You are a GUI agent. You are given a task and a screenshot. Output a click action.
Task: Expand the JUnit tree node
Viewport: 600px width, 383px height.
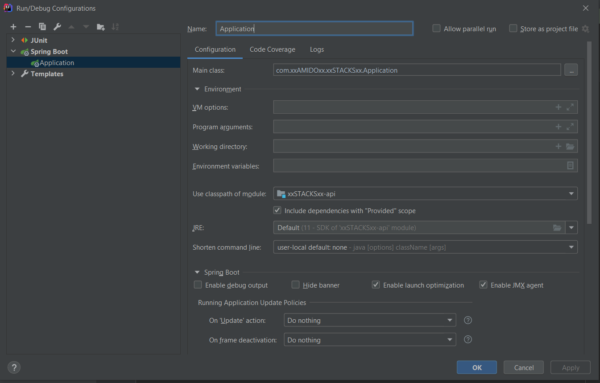point(13,40)
